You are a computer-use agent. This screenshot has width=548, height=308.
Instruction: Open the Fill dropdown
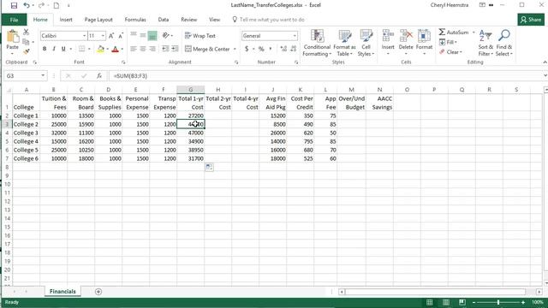(448, 42)
